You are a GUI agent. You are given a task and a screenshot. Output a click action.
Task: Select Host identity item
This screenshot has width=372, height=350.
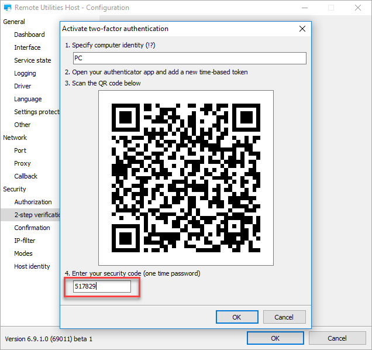32,266
